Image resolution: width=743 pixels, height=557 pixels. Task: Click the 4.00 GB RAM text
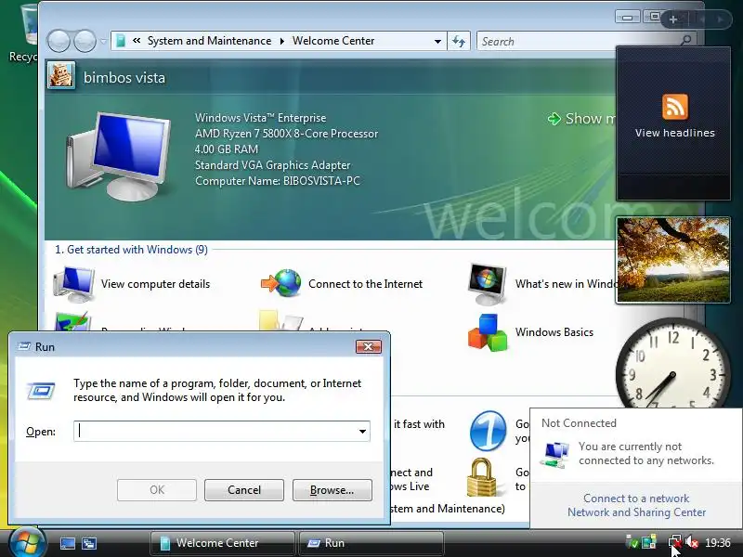[227, 149]
